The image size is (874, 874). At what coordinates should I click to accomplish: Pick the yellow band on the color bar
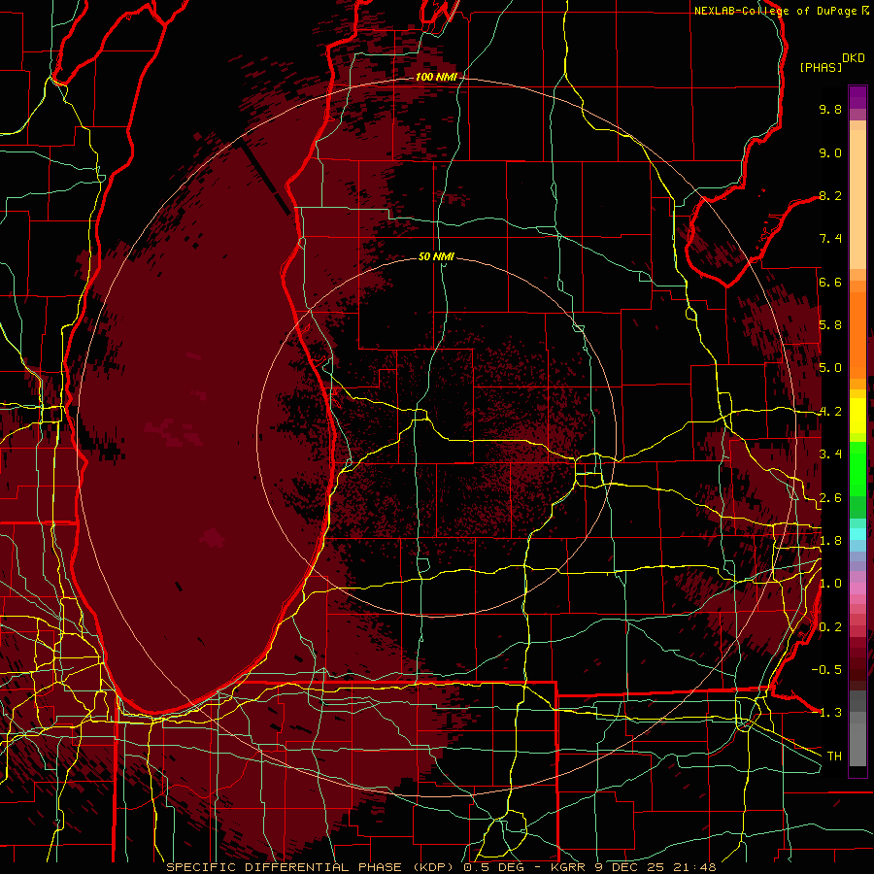[857, 416]
